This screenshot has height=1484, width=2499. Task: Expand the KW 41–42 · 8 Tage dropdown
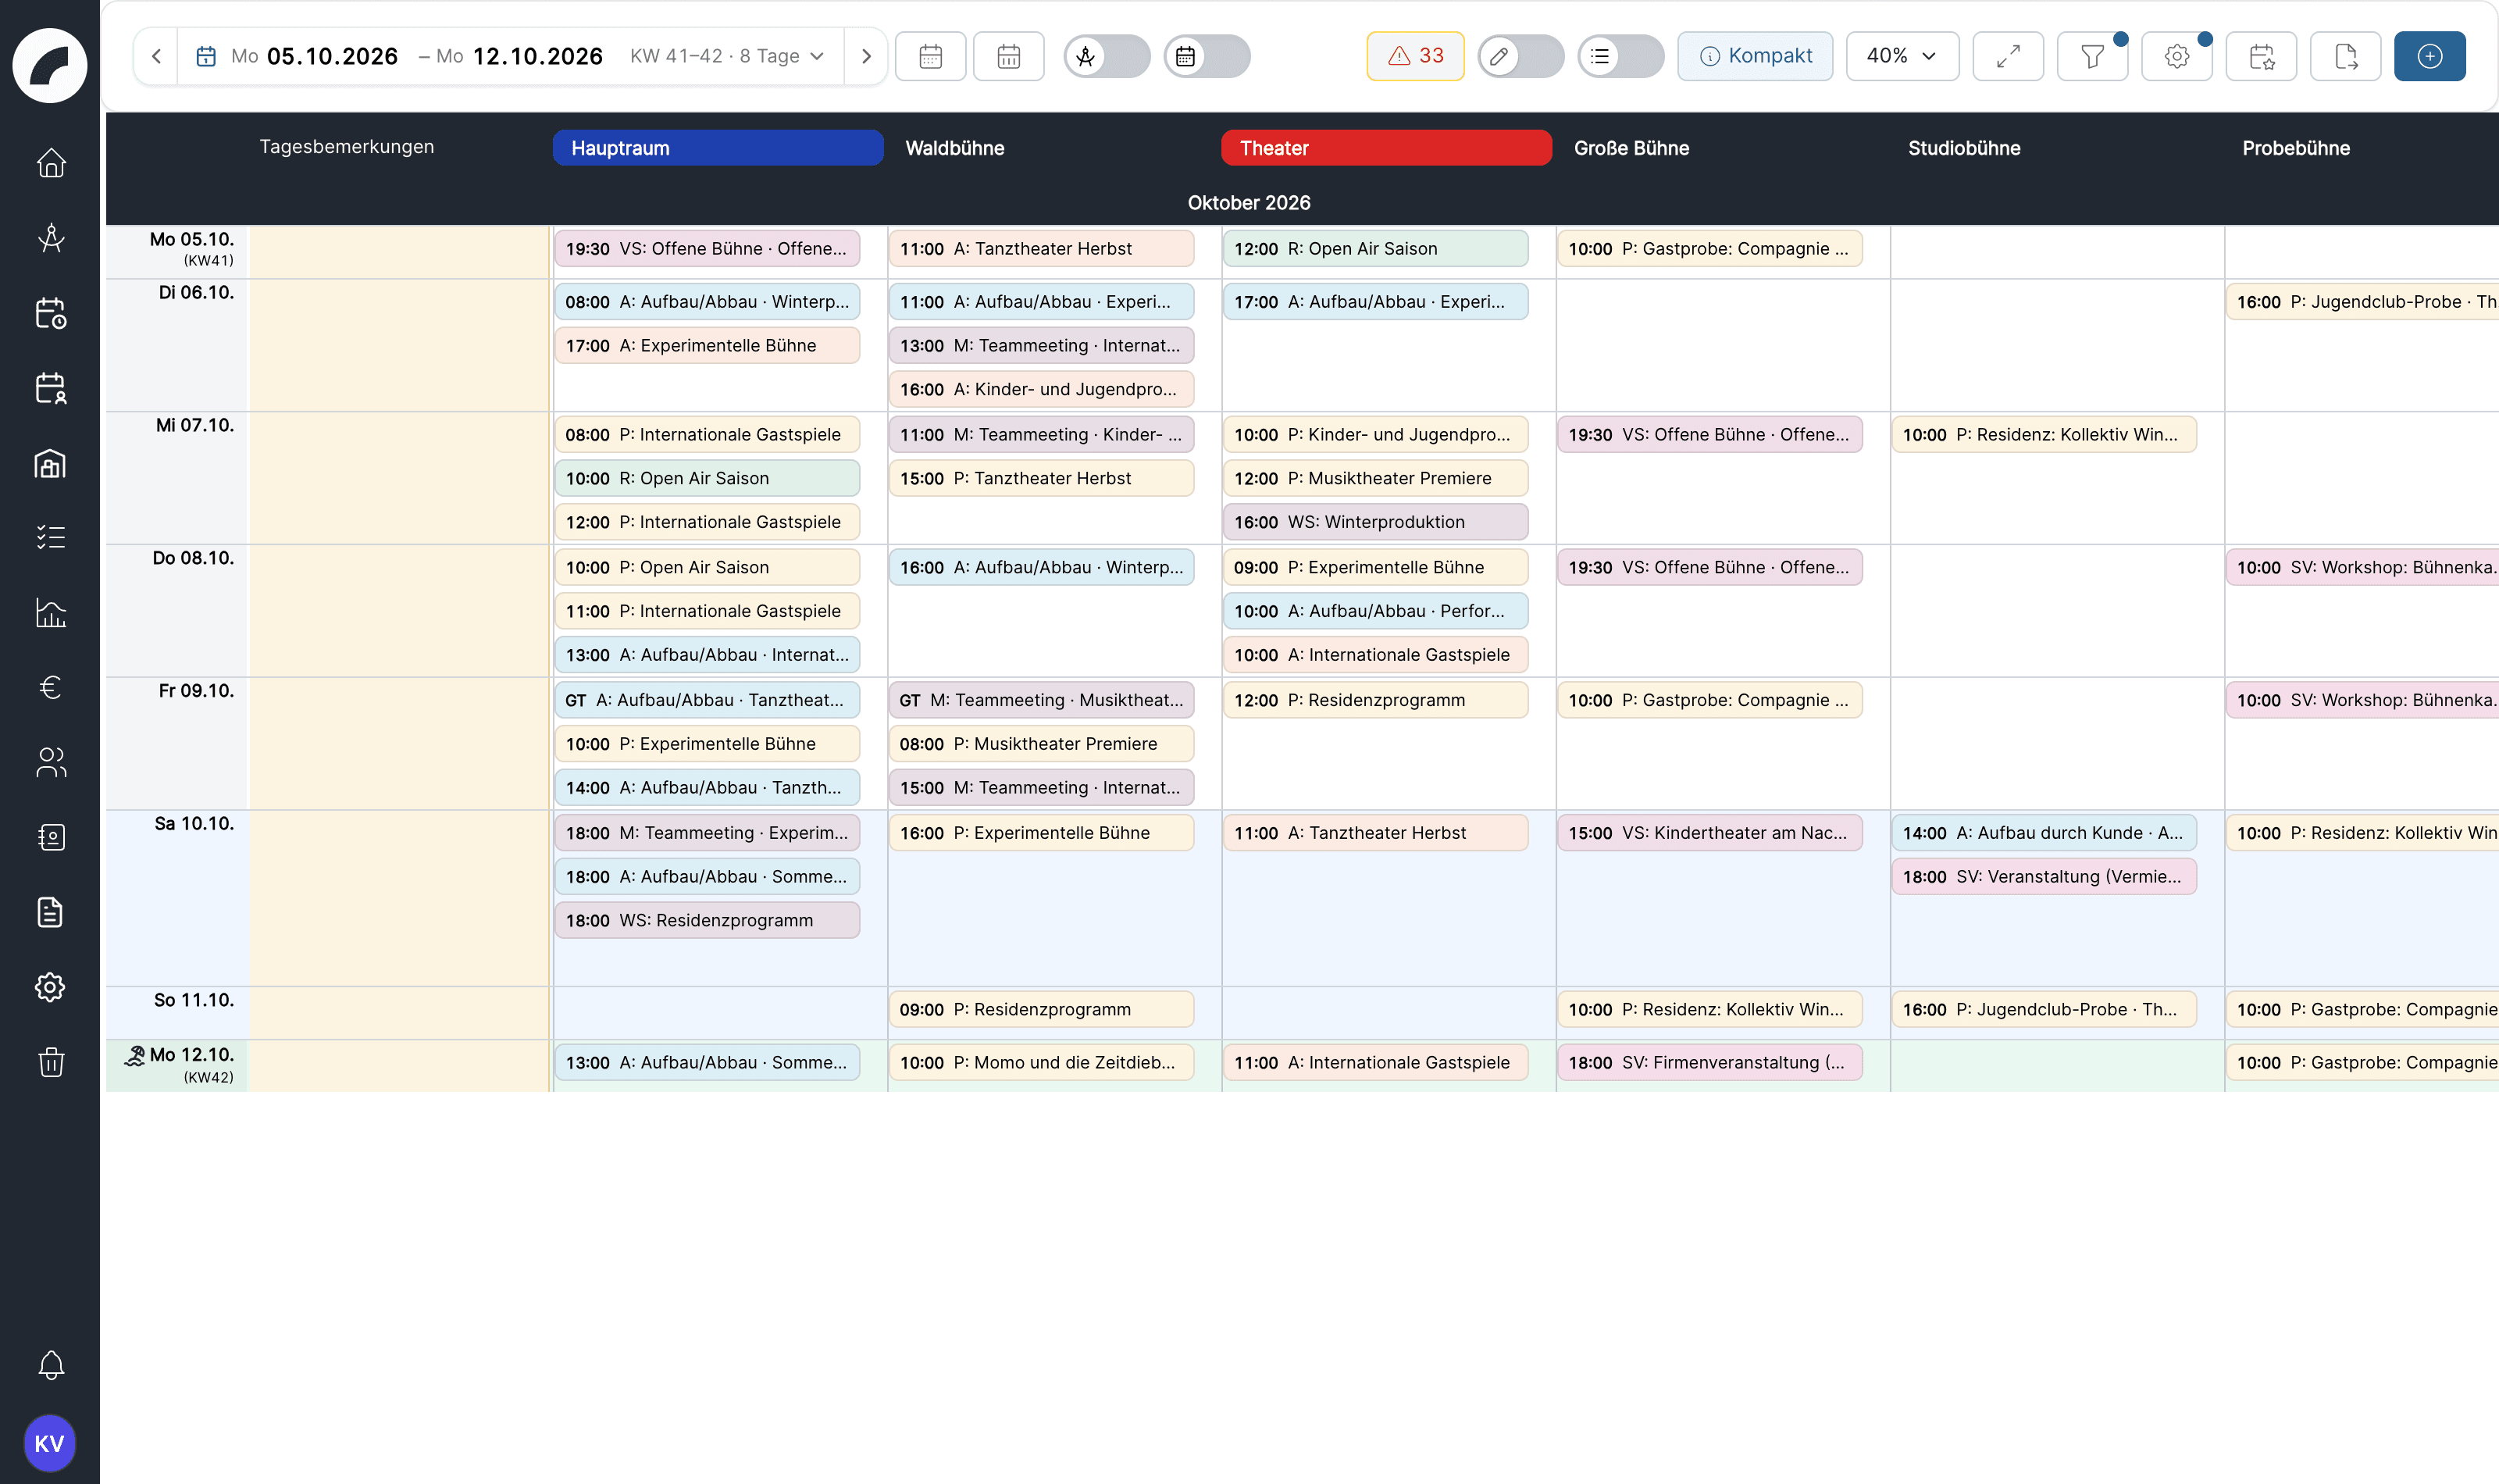pos(727,56)
